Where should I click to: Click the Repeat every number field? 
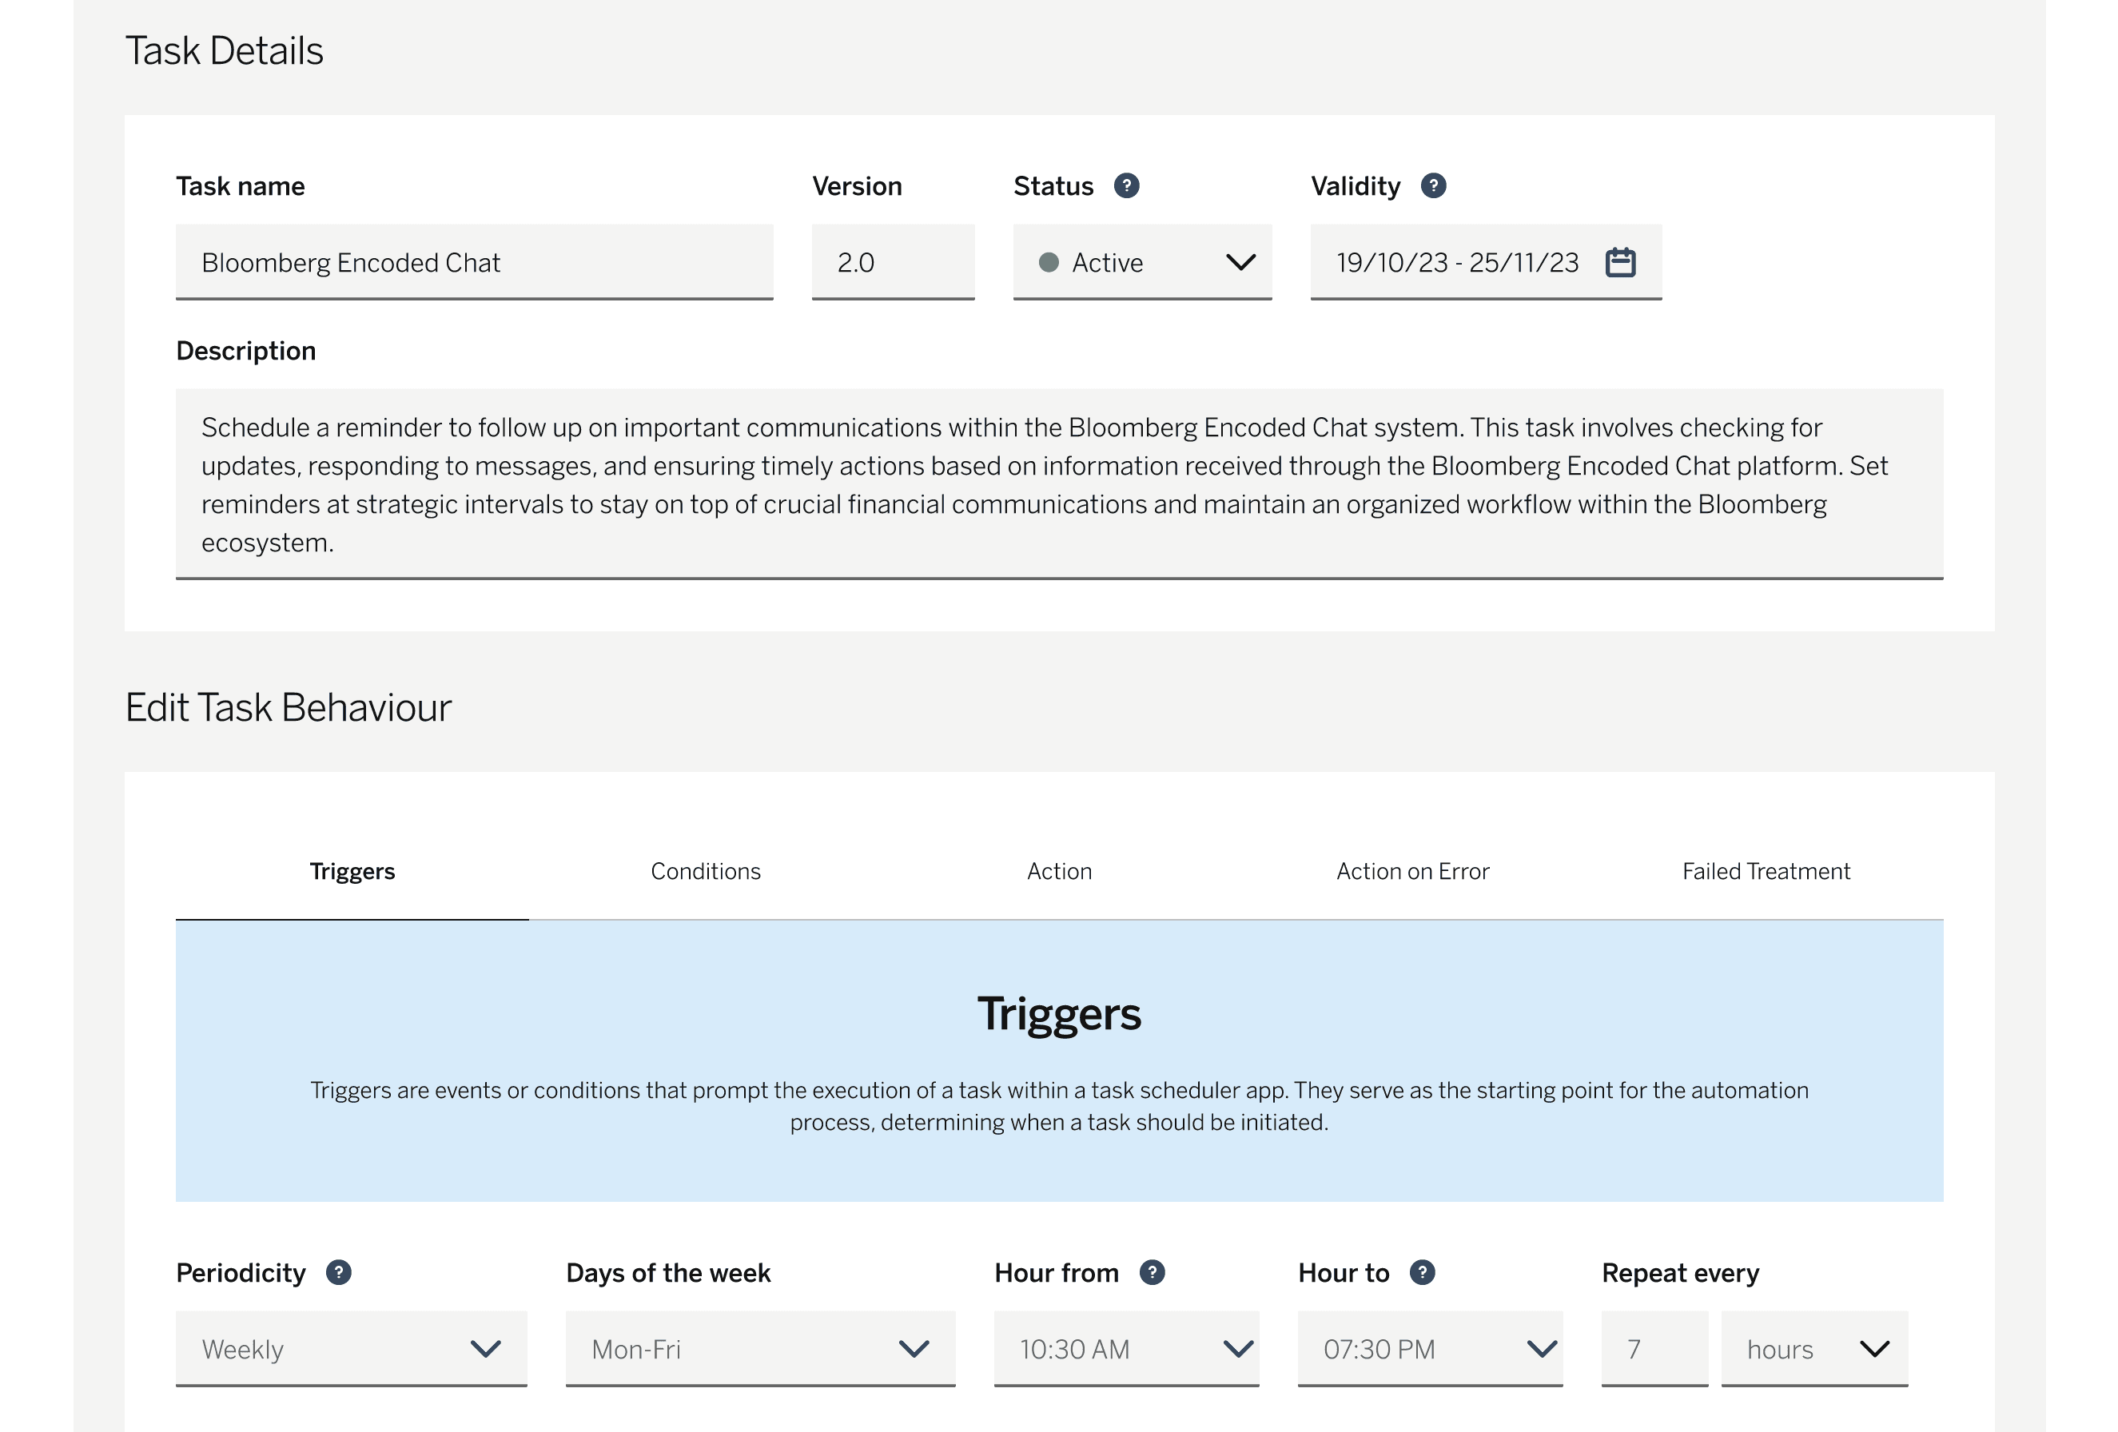1653,1348
